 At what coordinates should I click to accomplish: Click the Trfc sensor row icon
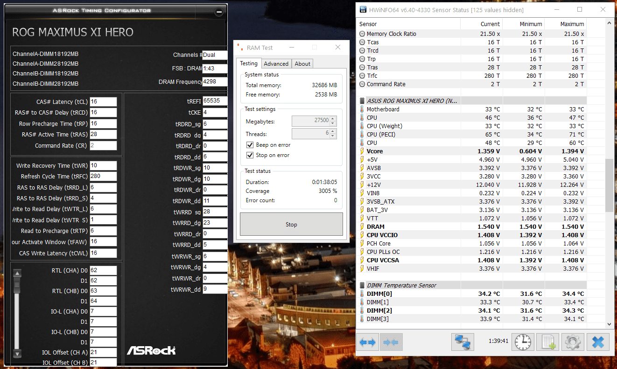click(363, 76)
